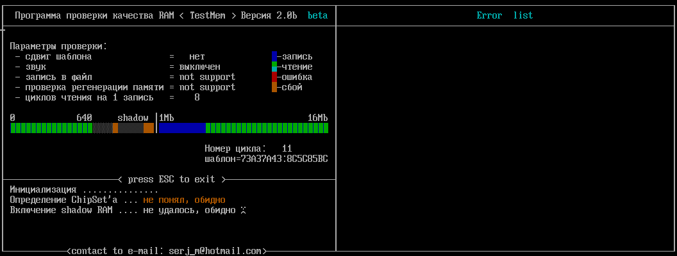Click the 'запись в файл' parameter row
Viewport: 677px width, 256px height.
pos(125,77)
